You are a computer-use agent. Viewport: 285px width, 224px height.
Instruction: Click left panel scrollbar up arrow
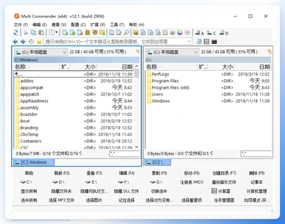click(137, 66)
